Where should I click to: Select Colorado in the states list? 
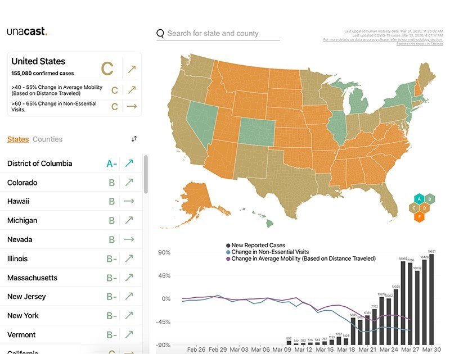(x=22, y=183)
